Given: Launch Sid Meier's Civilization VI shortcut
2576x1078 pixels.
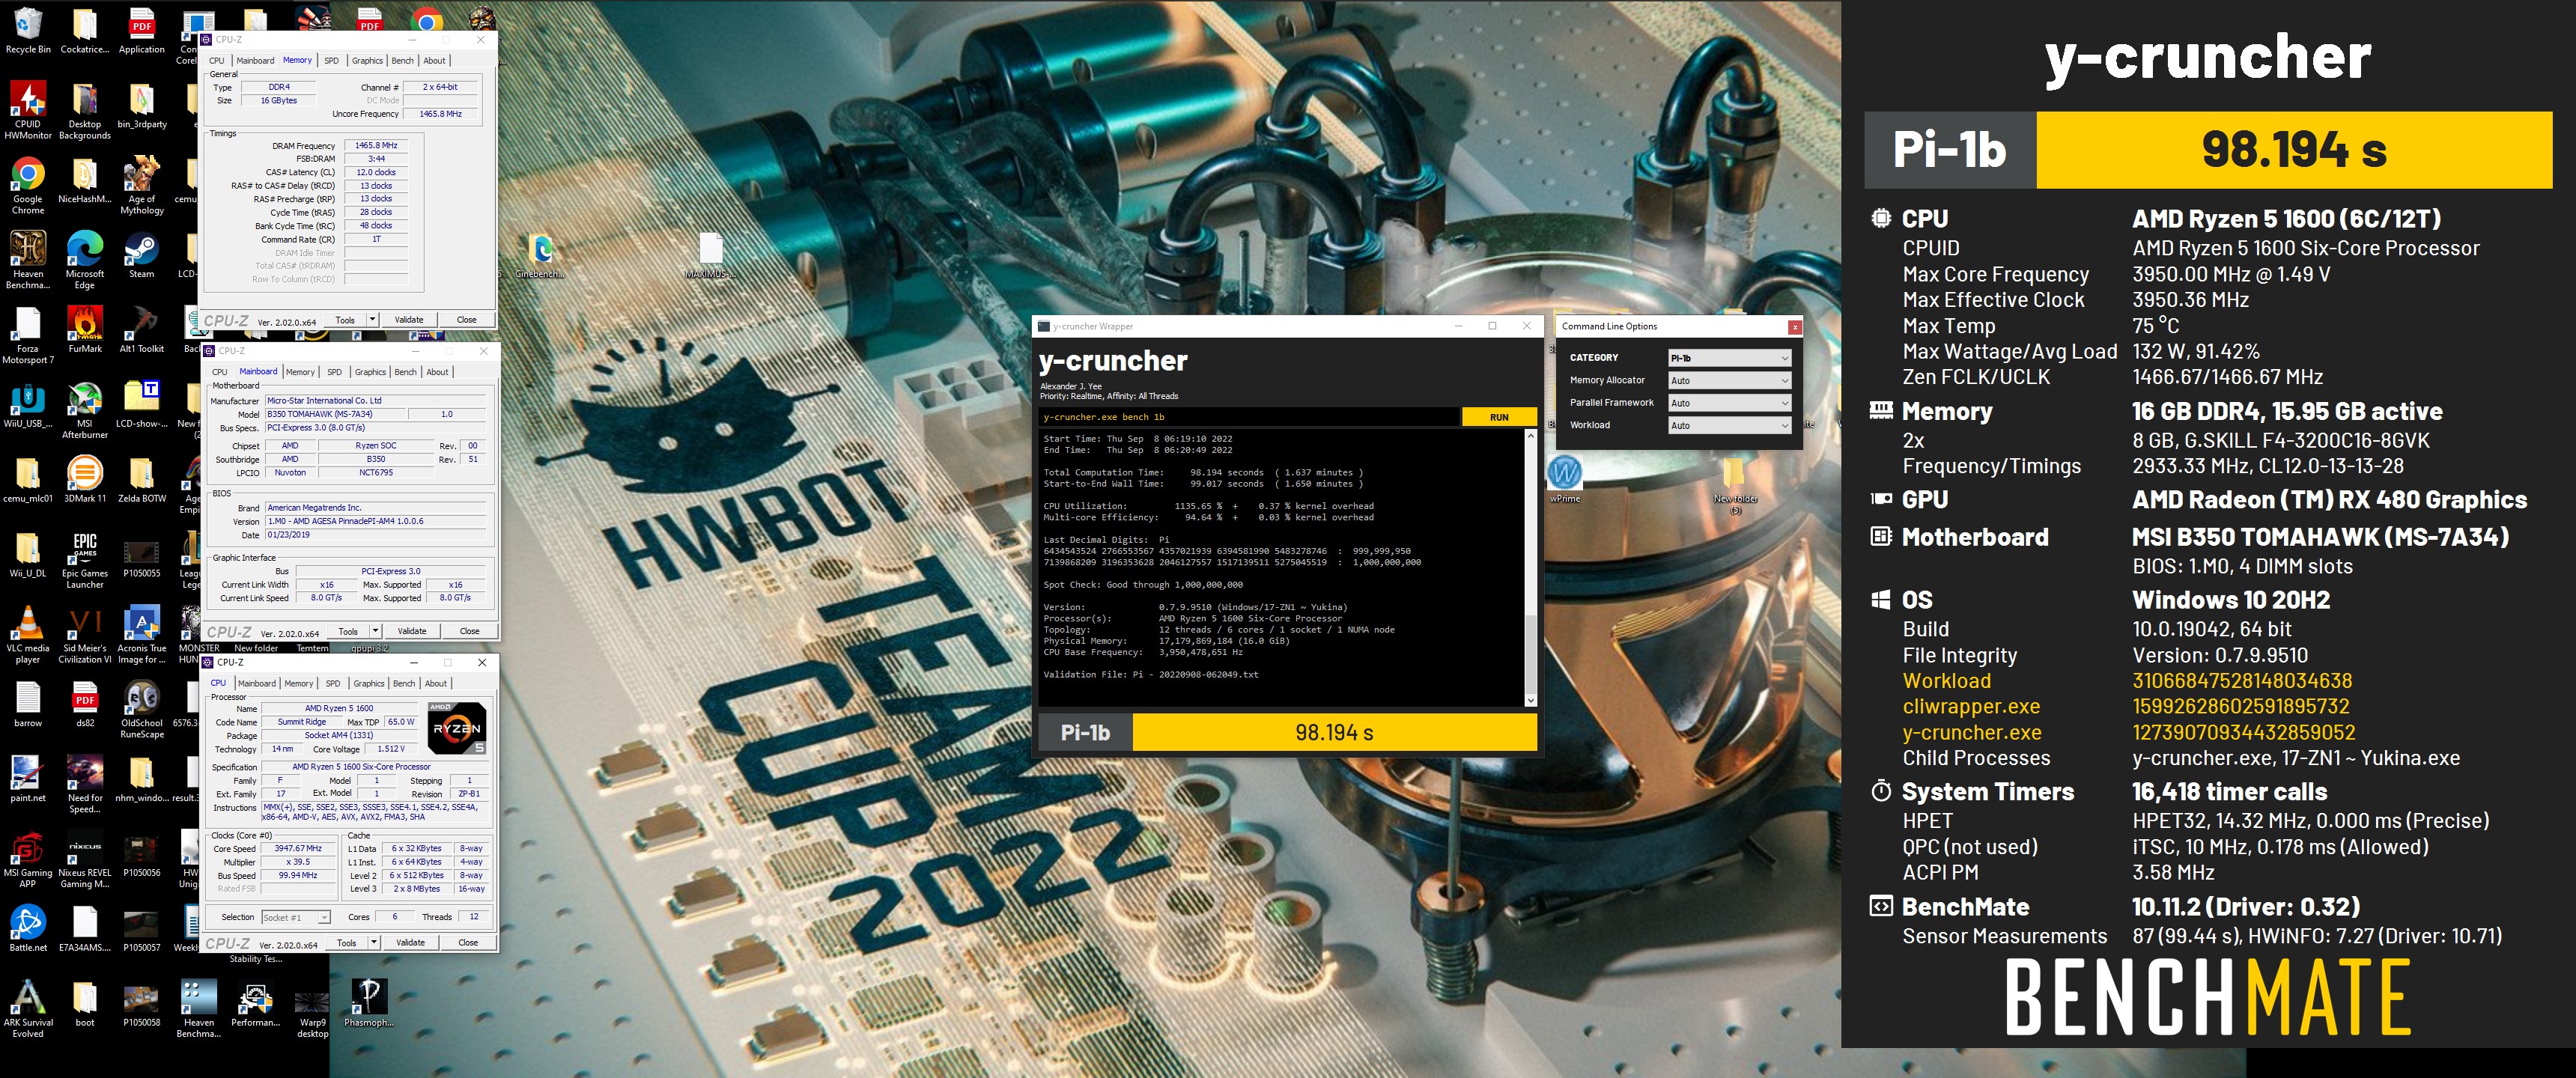Looking at the screenshot, I should 85,635.
